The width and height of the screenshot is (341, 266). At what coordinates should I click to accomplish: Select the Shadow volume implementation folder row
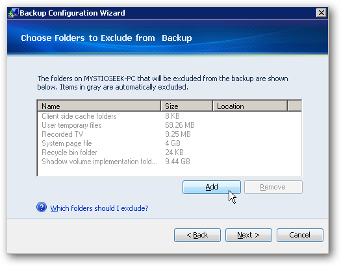tap(169, 162)
